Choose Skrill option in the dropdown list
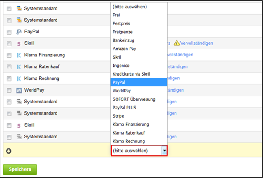Image resolution: width=263 pixels, height=178 pixels. [139, 57]
